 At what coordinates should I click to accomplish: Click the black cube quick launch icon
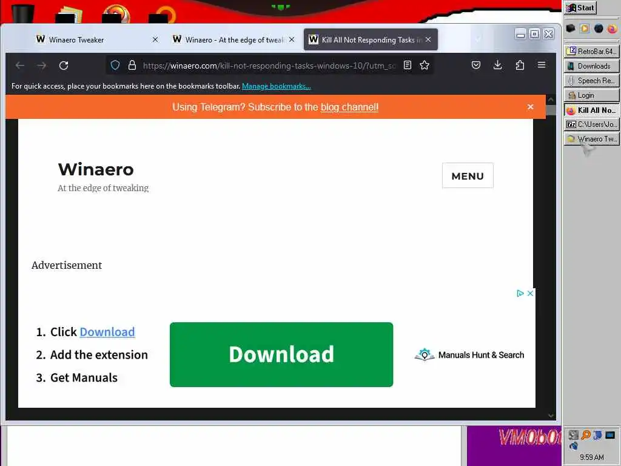pyautogui.click(x=571, y=29)
